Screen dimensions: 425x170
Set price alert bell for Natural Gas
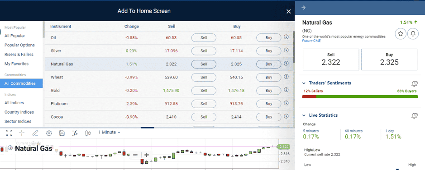coord(413,34)
